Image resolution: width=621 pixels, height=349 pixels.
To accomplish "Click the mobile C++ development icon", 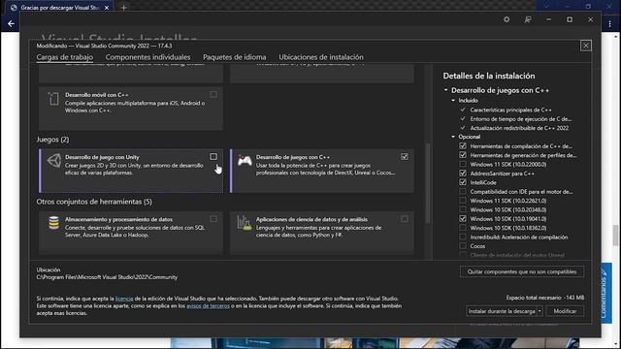I will (x=54, y=99).
